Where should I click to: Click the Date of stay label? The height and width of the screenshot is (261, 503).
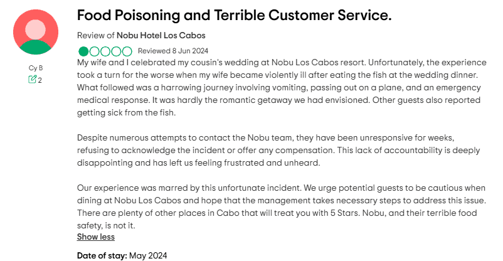point(102,255)
